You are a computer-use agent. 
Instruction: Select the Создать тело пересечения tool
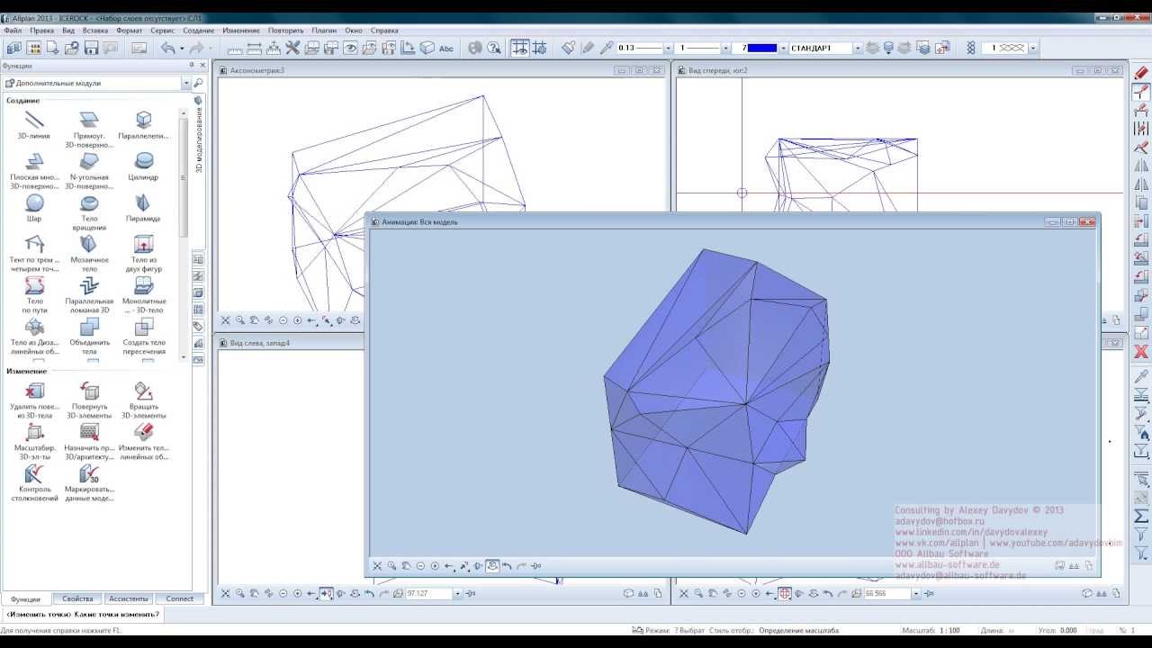pyautogui.click(x=143, y=336)
